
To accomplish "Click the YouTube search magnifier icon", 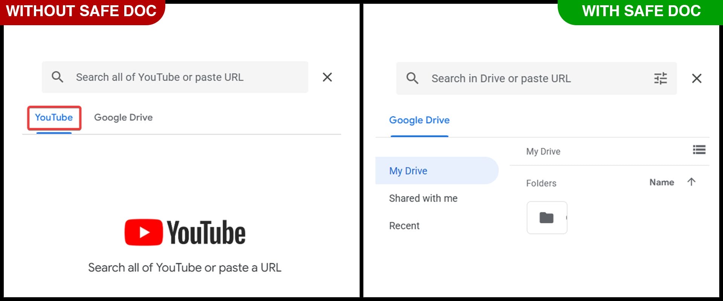I will click(57, 77).
